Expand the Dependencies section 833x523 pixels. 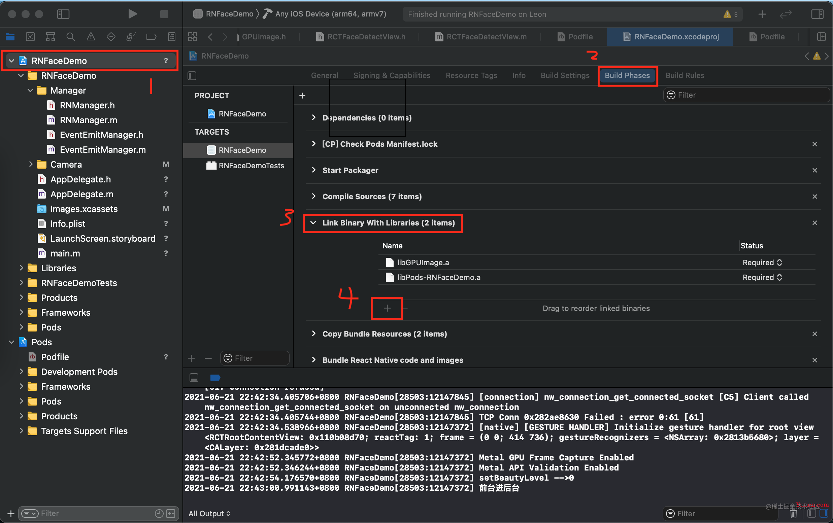point(313,117)
